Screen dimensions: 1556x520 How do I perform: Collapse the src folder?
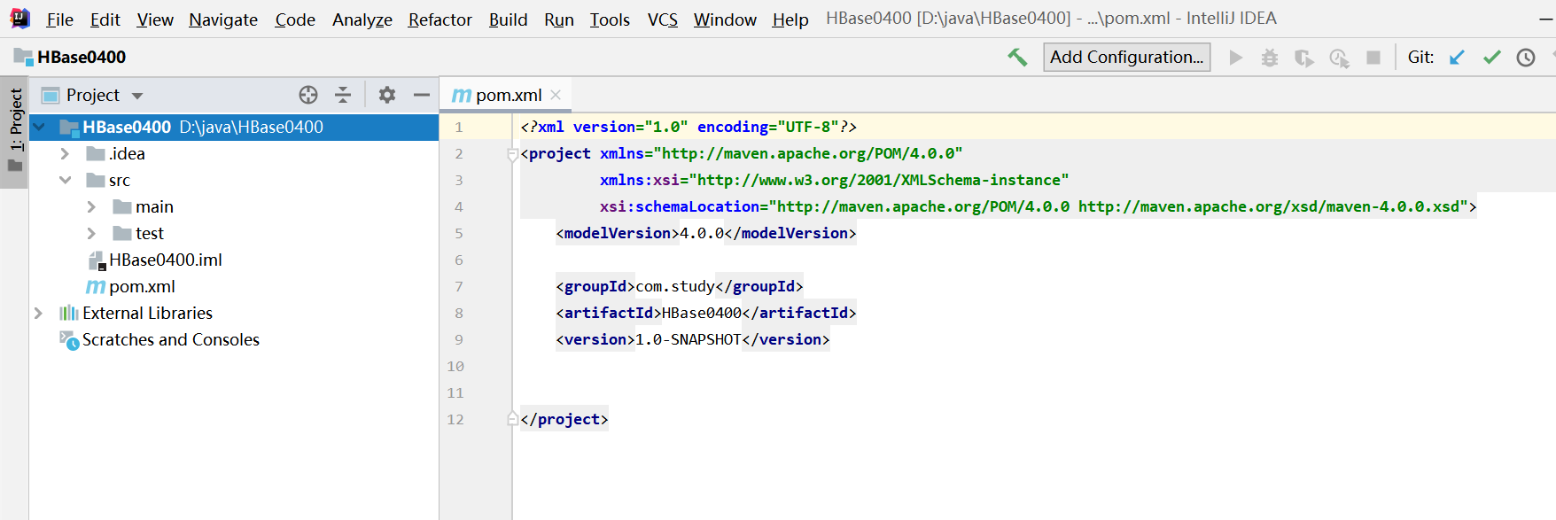point(65,180)
